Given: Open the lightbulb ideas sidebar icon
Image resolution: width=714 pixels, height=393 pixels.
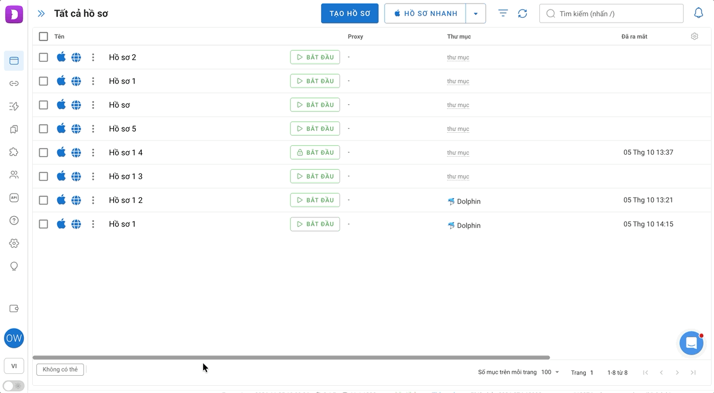Looking at the screenshot, I should tap(14, 267).
